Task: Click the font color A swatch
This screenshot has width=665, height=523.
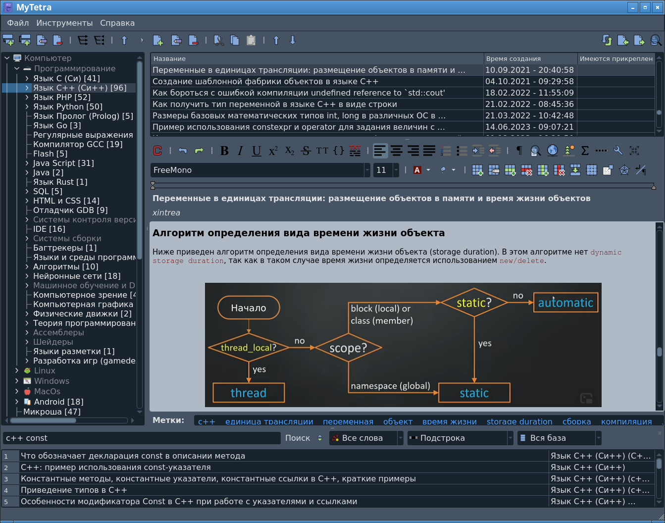Action: tap(417, 170)
